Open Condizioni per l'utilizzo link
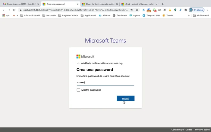Image resolution: width=211 pixels, height=132 pixels. (x=182, y=130)
